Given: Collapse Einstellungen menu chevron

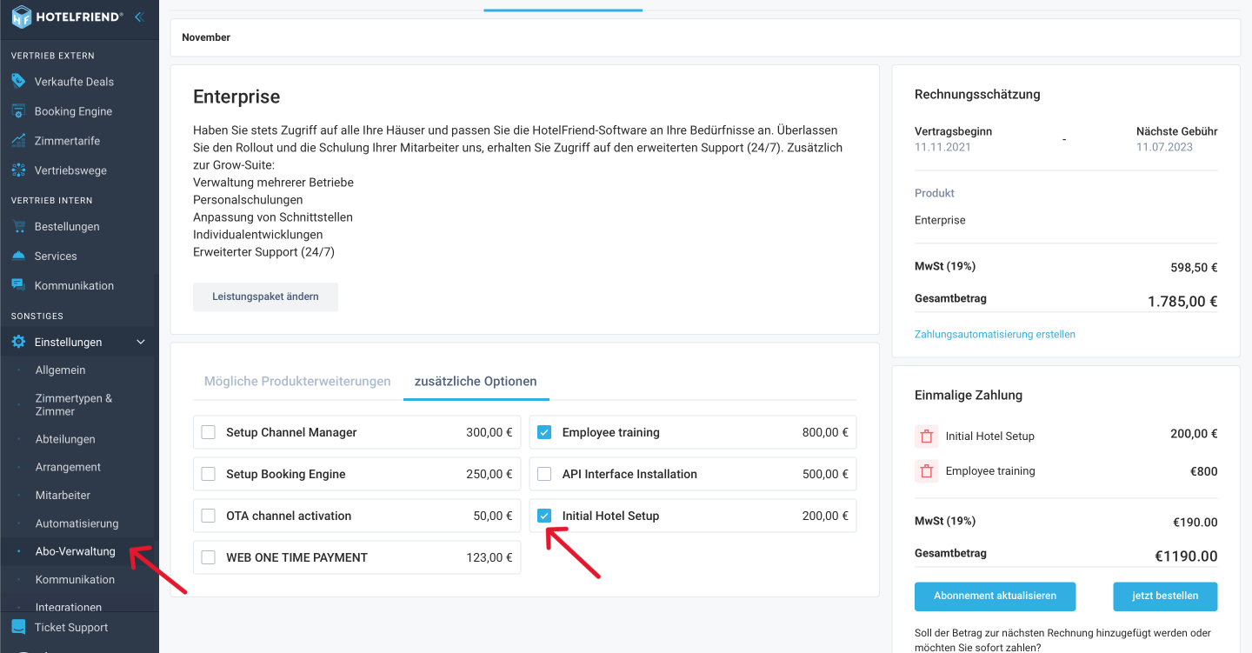Looking at the screenshot, I should pos(141,343).
